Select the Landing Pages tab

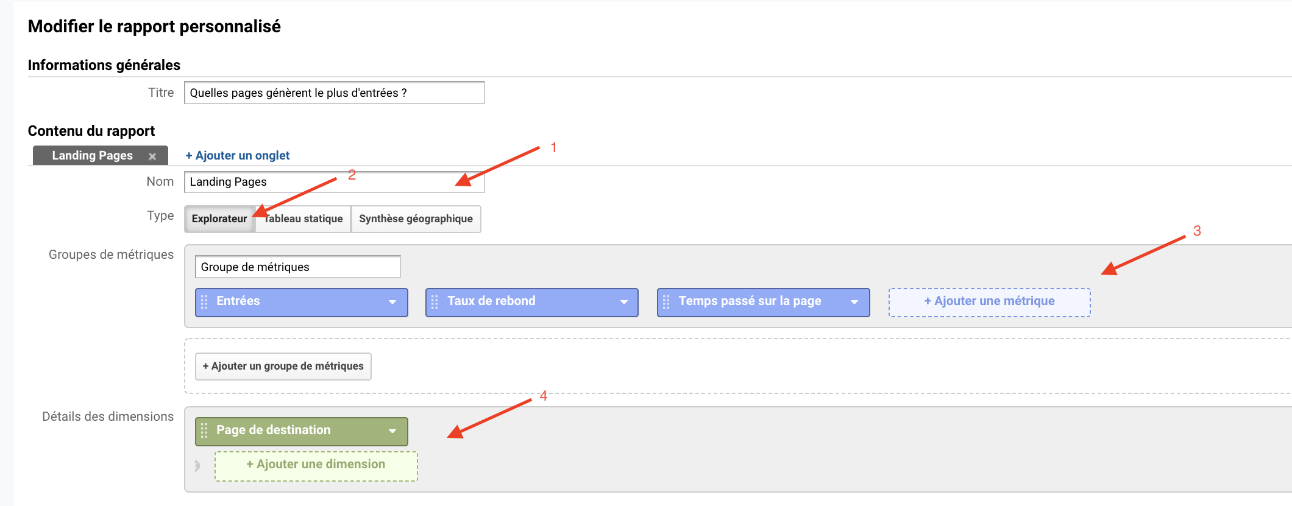tap(92, 156)
